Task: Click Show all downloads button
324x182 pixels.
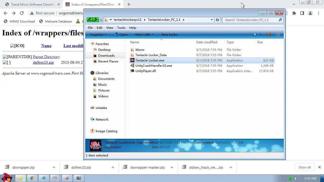Action: pos(305,167)
